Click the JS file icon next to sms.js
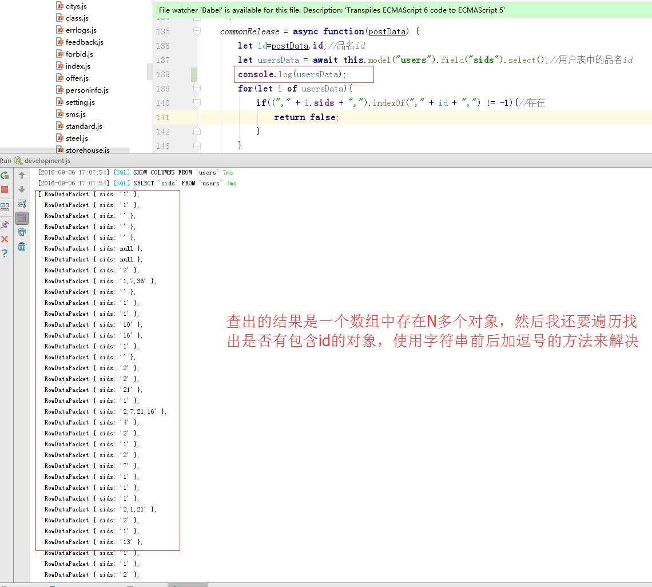 click(x=60, y=114)
